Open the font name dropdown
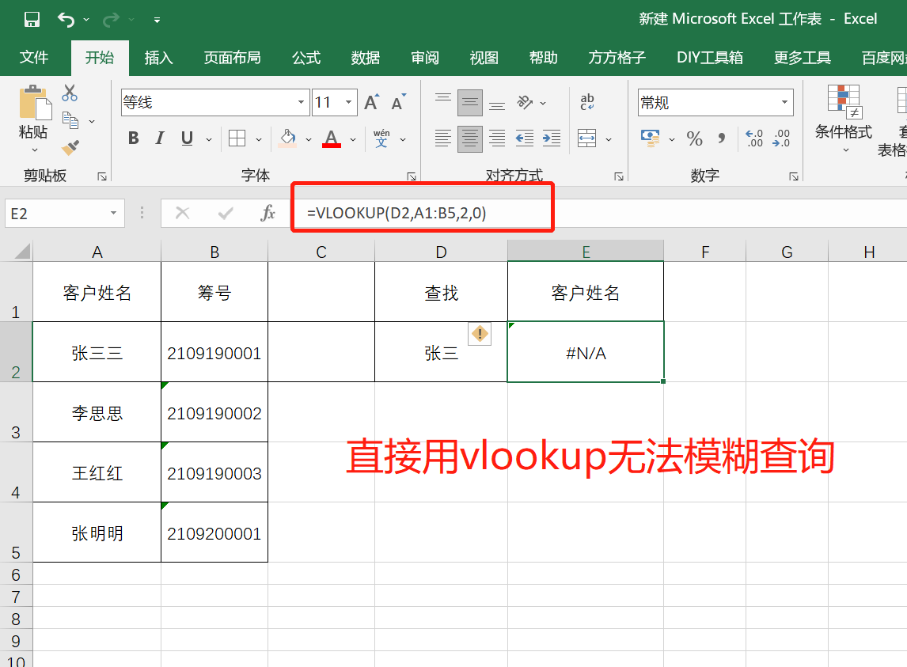This screenshot has width=907, height=667. tap(302, 103)
